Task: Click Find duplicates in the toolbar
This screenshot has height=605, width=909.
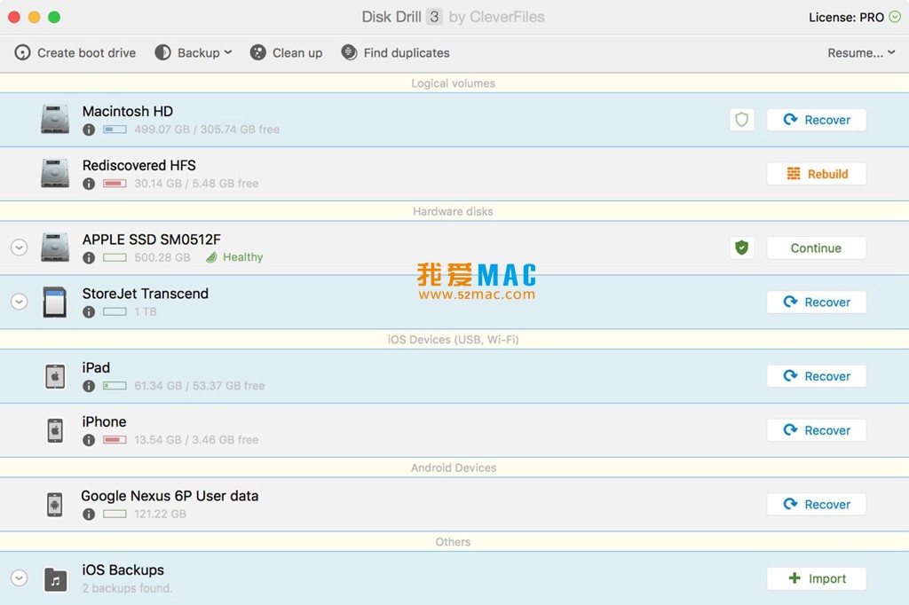Action: 395,52
